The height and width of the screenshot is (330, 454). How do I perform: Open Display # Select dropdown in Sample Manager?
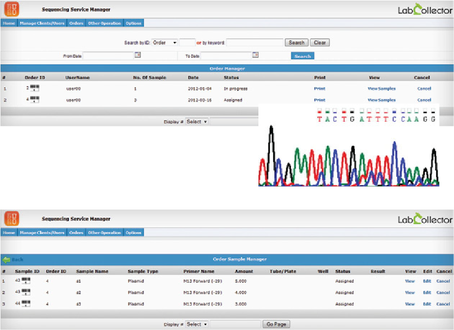point(197,324)
